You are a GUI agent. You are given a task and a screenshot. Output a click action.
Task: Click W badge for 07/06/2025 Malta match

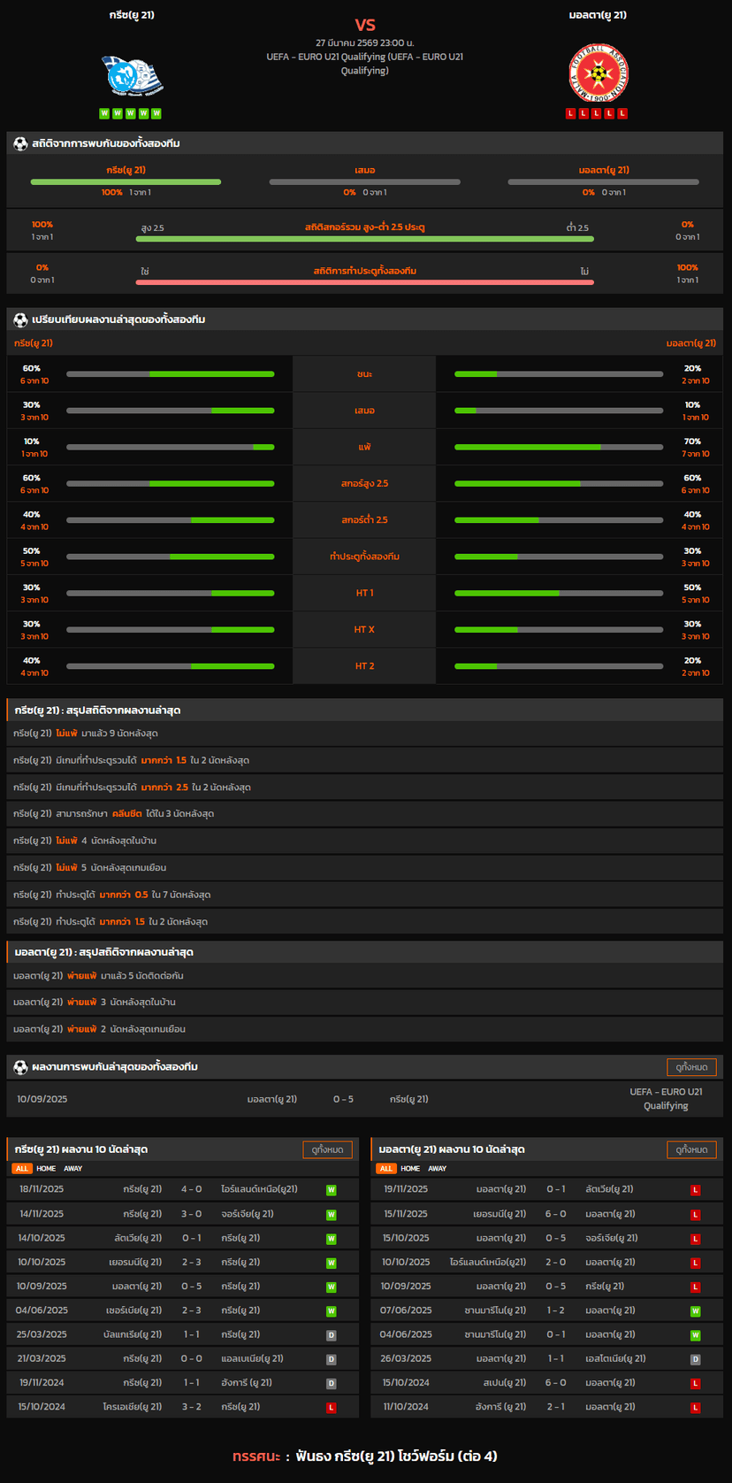pyautogui.click(x=696, y=1311)
